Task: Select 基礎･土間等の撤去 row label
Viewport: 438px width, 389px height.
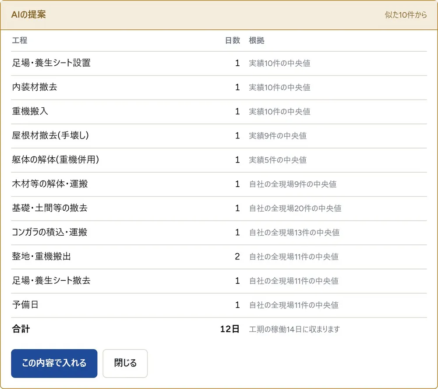Action: (50, 208)
